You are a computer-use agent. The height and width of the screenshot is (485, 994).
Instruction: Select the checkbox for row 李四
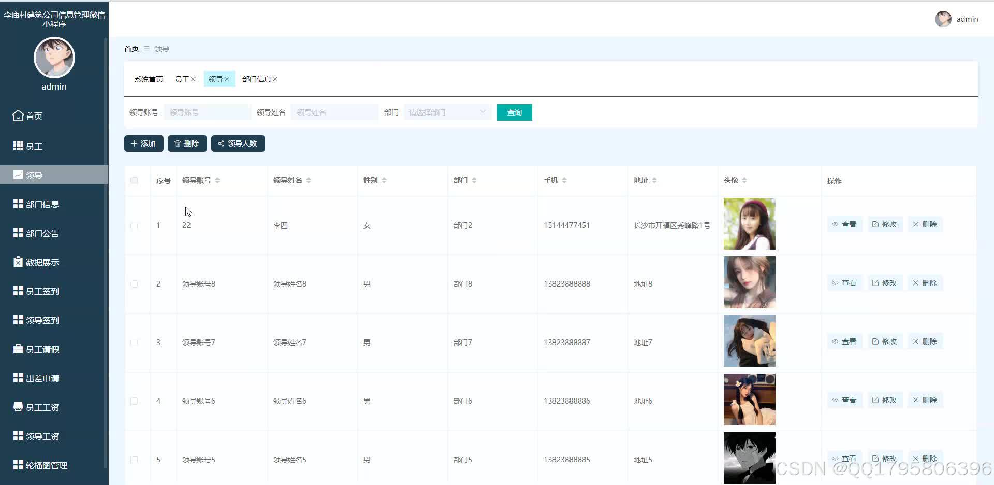(x=134, y=225)
